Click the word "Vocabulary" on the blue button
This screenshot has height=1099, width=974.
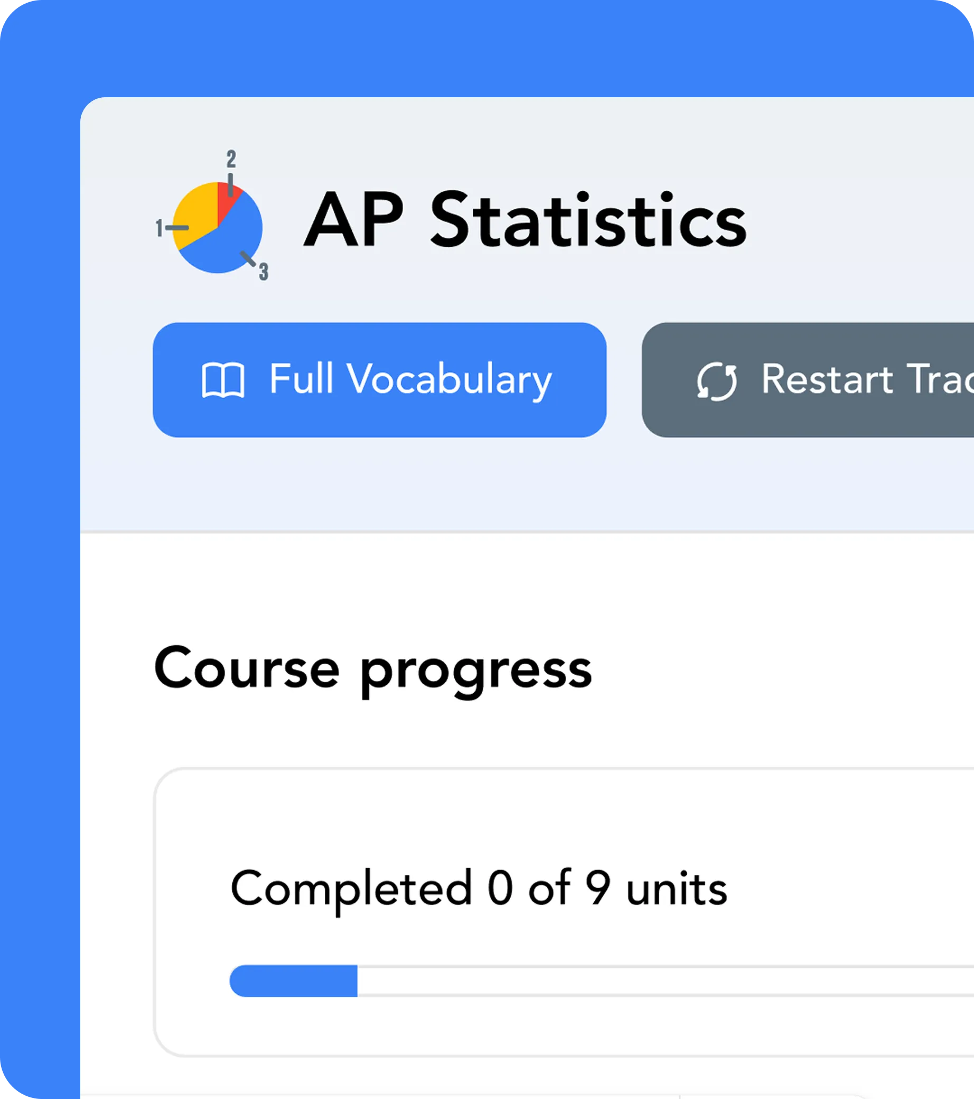point(449,380)
